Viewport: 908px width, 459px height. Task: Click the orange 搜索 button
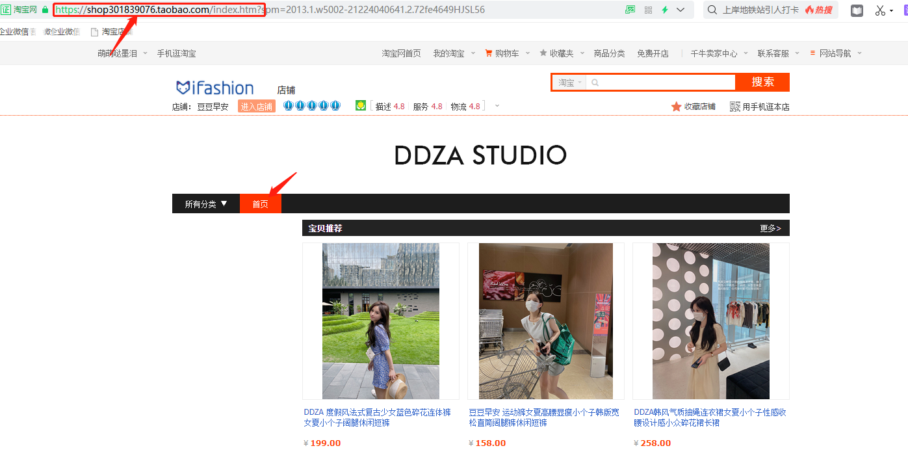click(x=763, y=82)
